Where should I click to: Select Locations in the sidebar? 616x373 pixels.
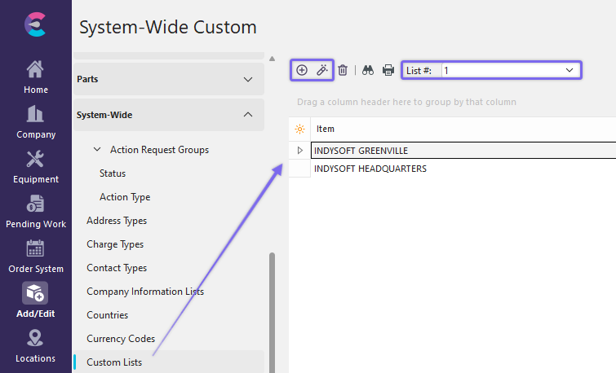click(x=35, y=346)
